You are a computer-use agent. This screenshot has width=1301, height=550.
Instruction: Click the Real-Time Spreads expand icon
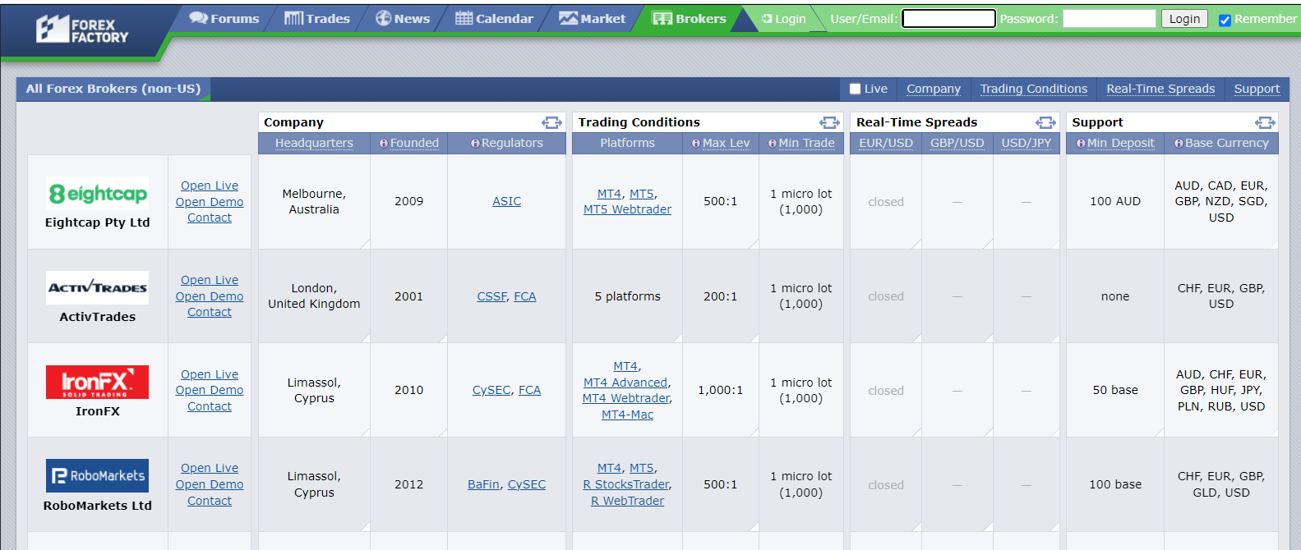(x=1045, y=122)
